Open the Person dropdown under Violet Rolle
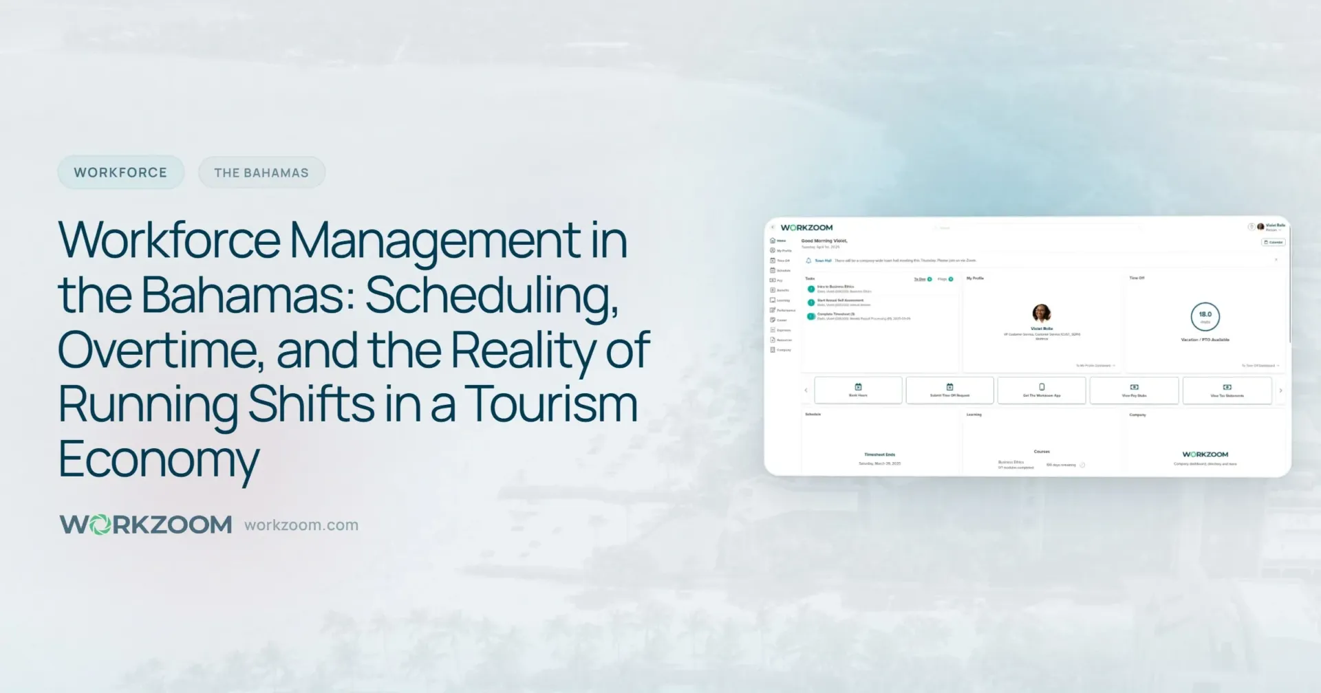Viewport: 1321px width, 693px height. [x=1274, y=230]
